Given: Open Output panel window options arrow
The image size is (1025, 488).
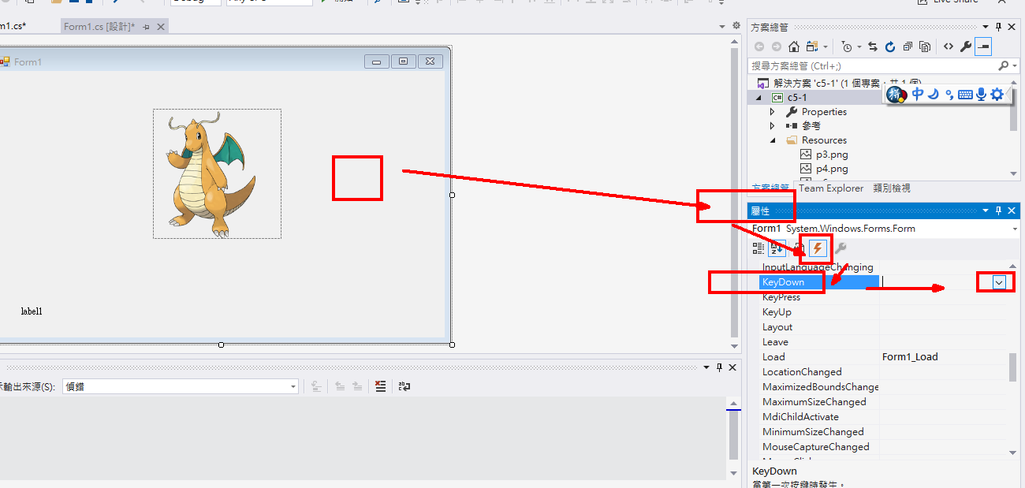Looking at the screenshot, I should [x=706, y=367].
